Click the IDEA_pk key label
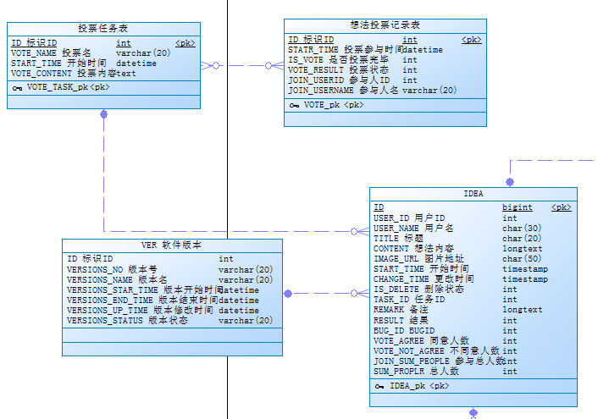The height and width of the screenshot is (419, 598). 419,386
